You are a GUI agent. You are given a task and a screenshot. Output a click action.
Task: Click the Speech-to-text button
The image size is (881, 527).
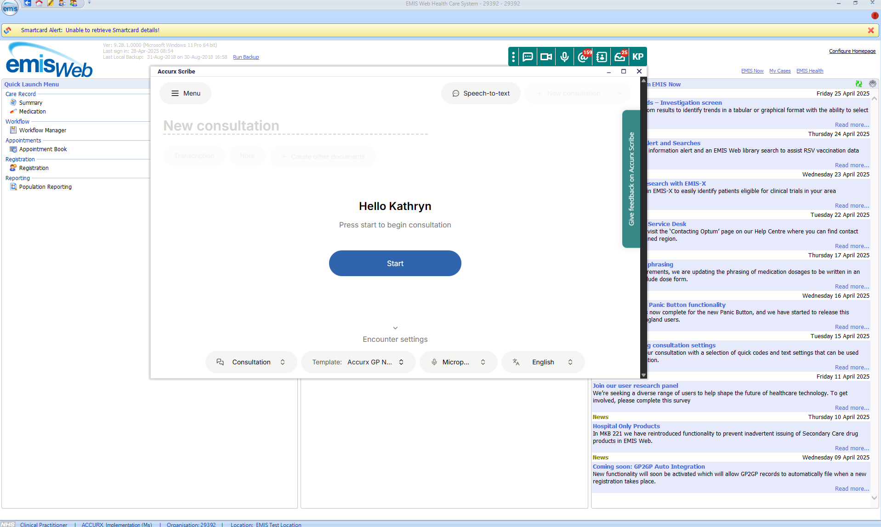click(481, 93)
